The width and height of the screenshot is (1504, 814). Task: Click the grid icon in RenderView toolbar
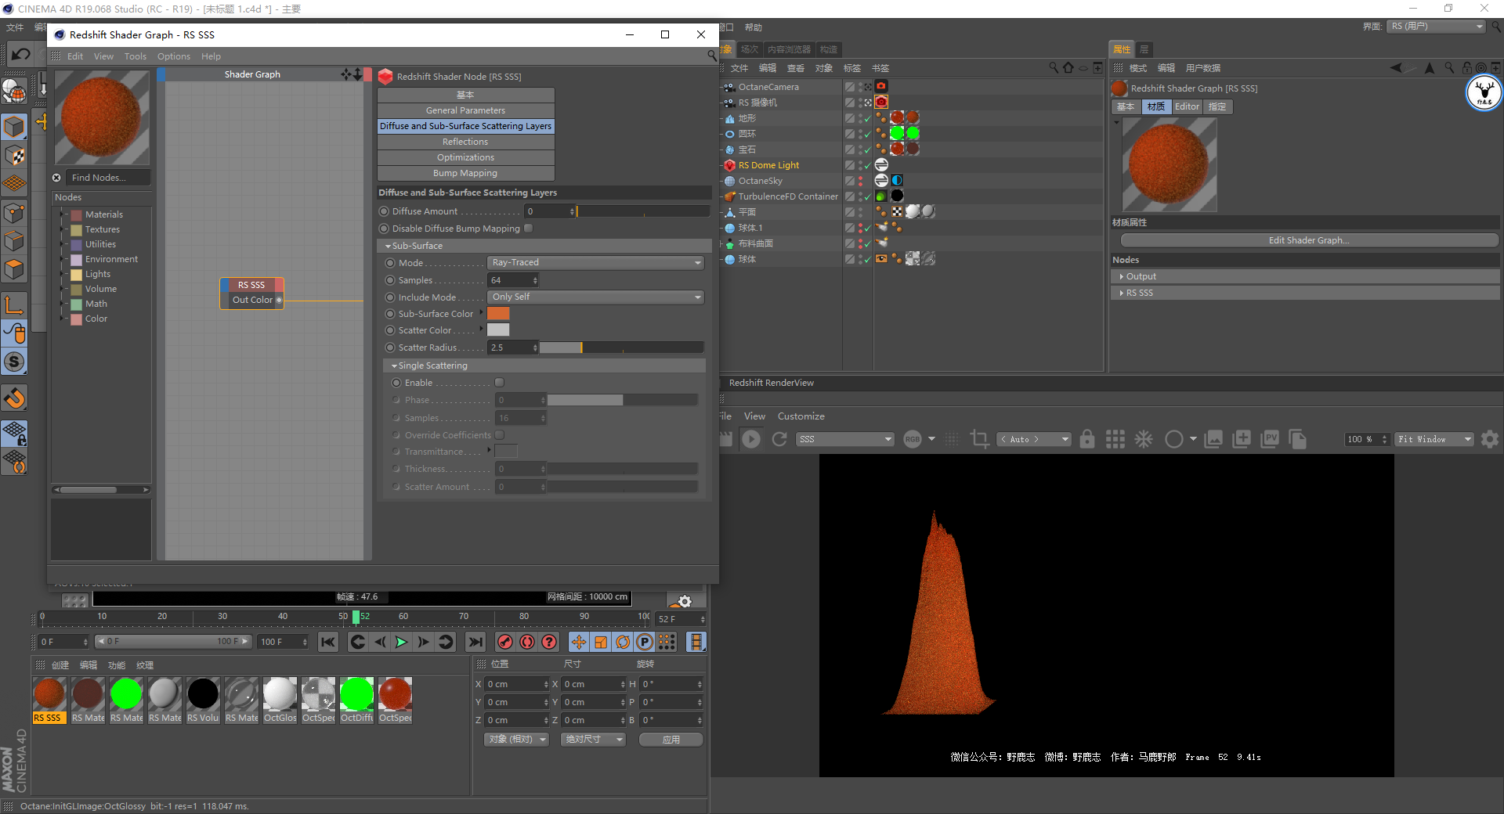[1115, 439]
